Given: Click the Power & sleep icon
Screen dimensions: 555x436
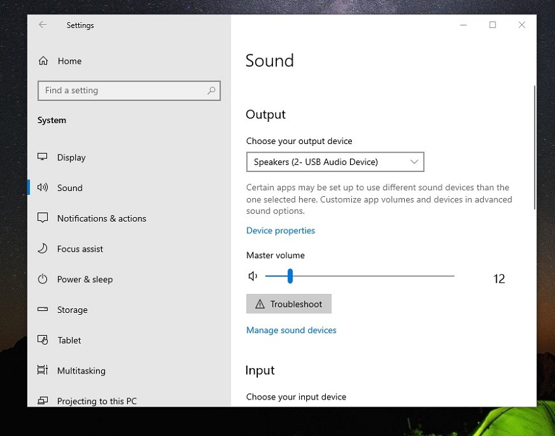Looking at the screenshot, I should (x=43, y=279).
